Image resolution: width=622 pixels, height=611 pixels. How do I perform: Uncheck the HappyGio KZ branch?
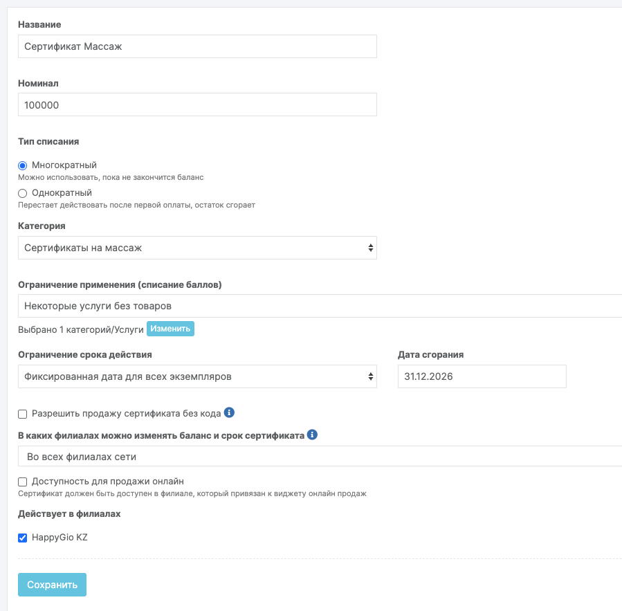click(x=22, y=538)
